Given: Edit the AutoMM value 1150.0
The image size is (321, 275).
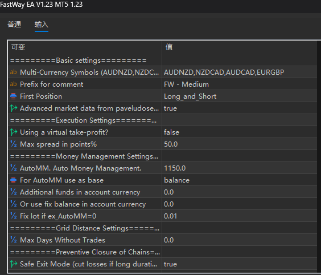Looking at the screenshot, I should [x=240, y=168].
